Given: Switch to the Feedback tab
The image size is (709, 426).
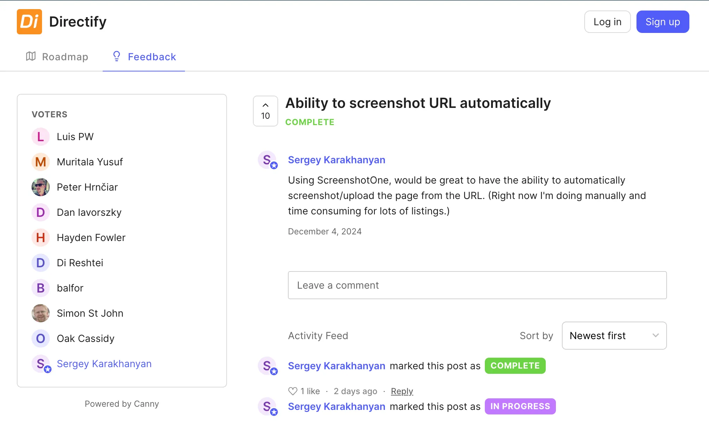Looking at the screenshot, I should pos(152,57).
